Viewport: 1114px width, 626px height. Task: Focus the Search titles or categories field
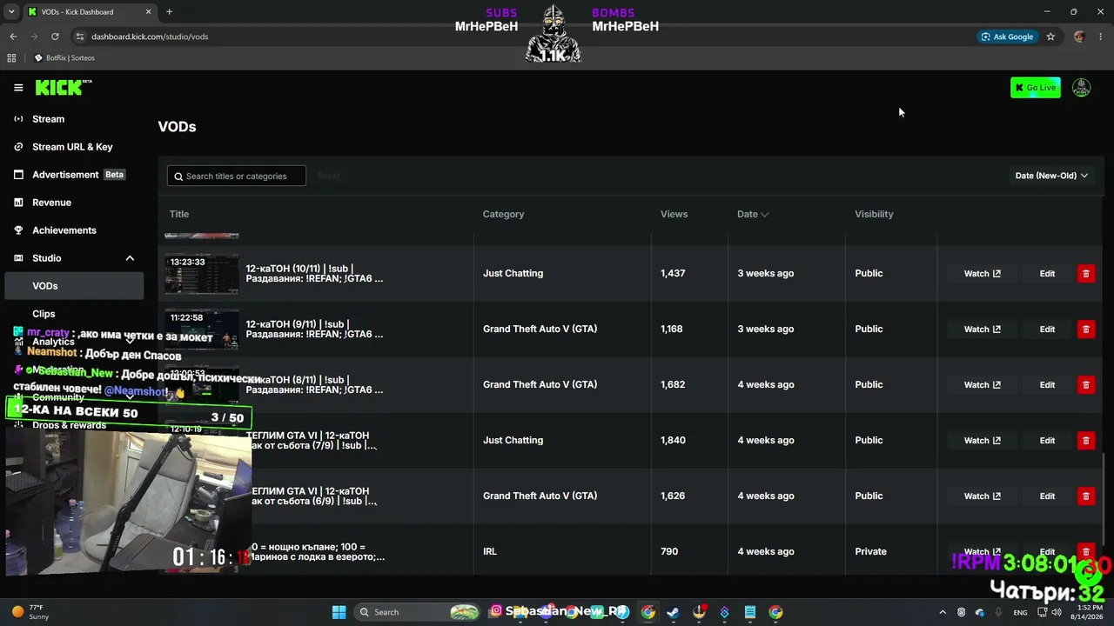click(x=237, y=176)
